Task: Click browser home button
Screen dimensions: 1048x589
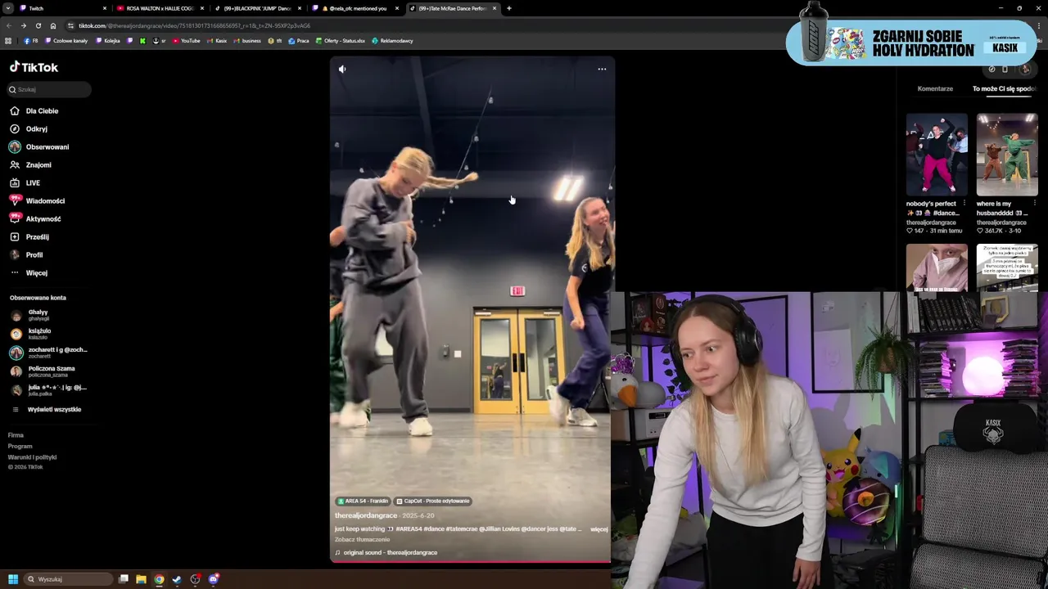Action: 53,25
